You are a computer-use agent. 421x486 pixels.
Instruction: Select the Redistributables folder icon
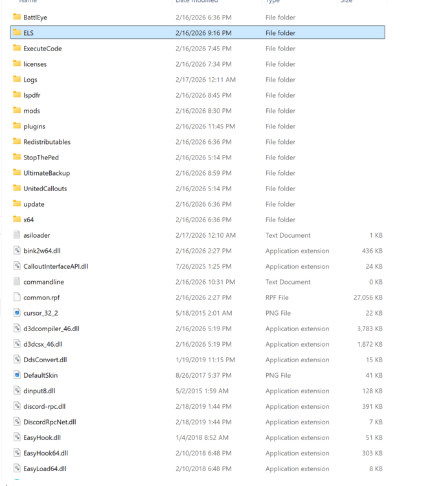point(17,141)
